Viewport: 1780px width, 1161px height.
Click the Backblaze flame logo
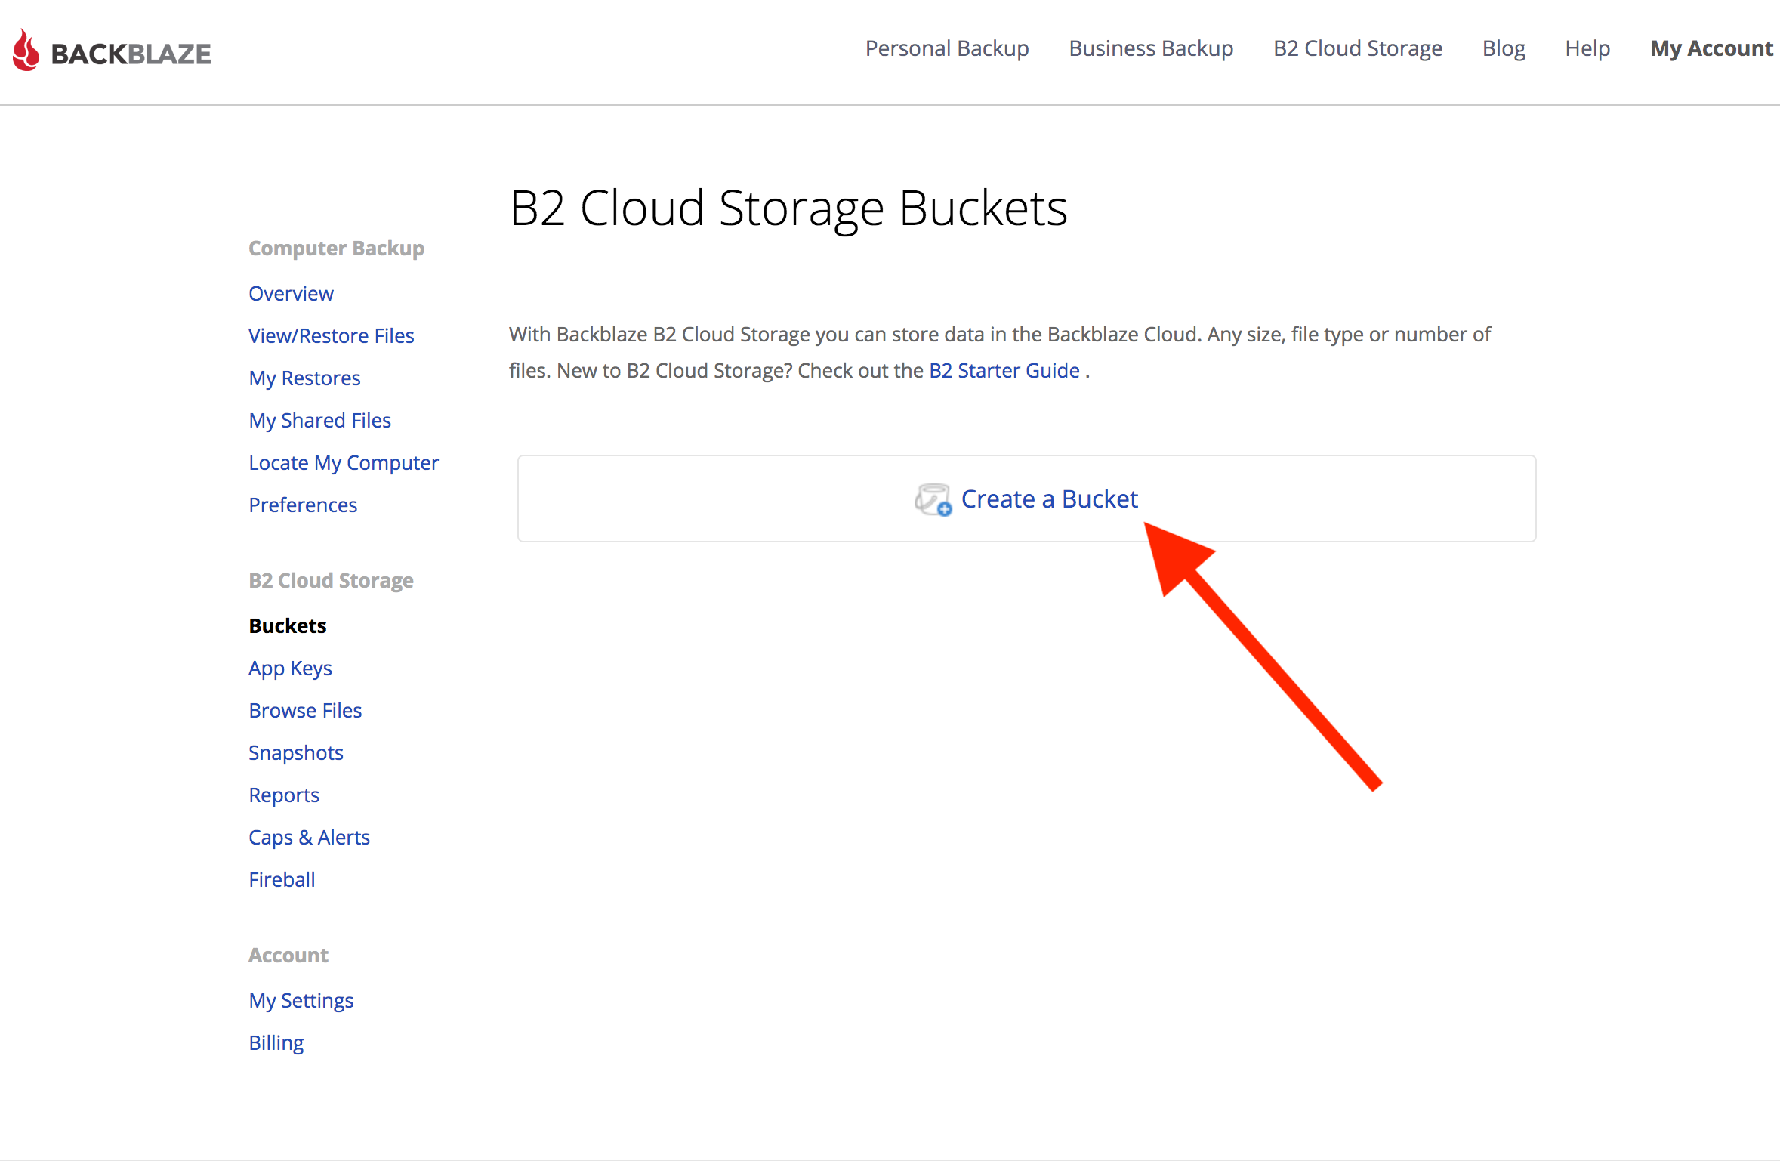pyautogui.click(x=26, y=51)
